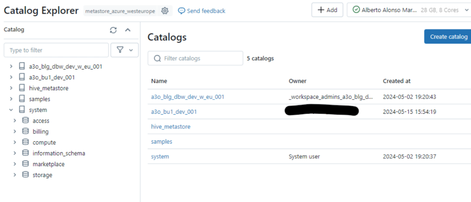Open the filter funnel dropdown
This screenshot has height=202, width=471.
pyautogui.click(x=124, y=50)
